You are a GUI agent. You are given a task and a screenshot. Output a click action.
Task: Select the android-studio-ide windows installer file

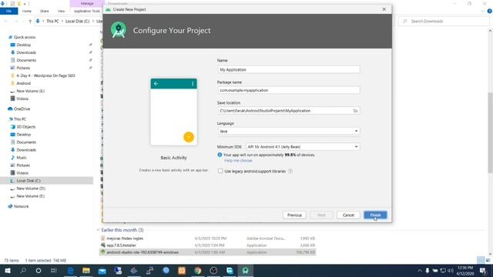pos(143,252)
